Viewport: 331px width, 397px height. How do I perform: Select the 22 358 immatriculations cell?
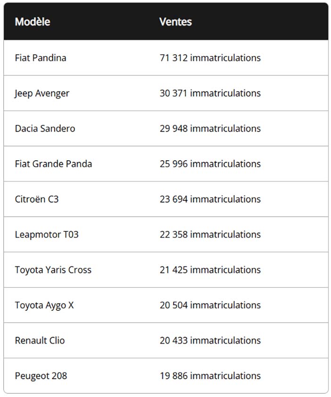(210, 234)
